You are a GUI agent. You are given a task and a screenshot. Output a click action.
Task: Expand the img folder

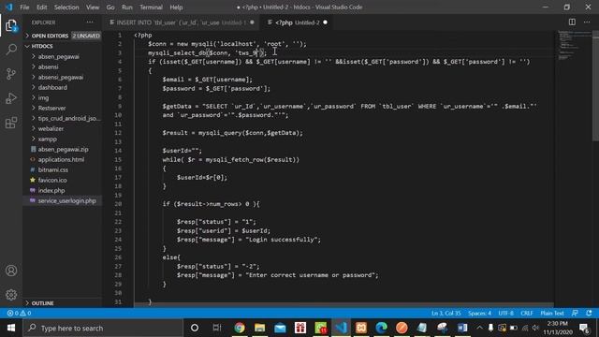tap(63, 97)
